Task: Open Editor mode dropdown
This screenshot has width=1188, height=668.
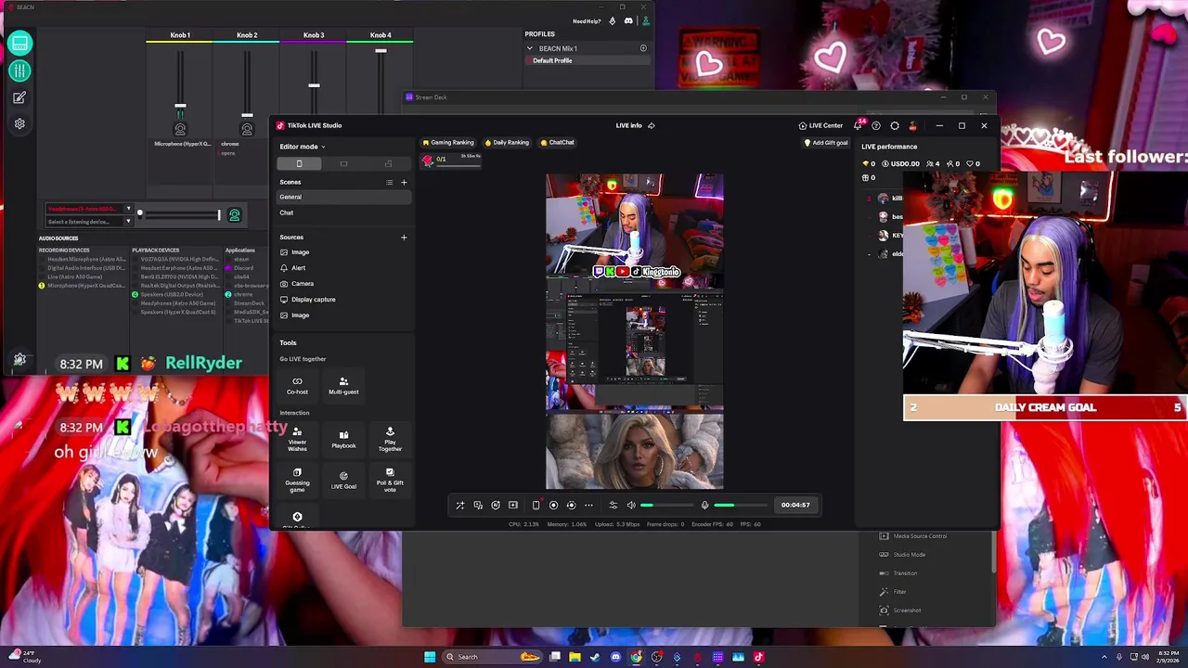Action: tap(303, 147)
